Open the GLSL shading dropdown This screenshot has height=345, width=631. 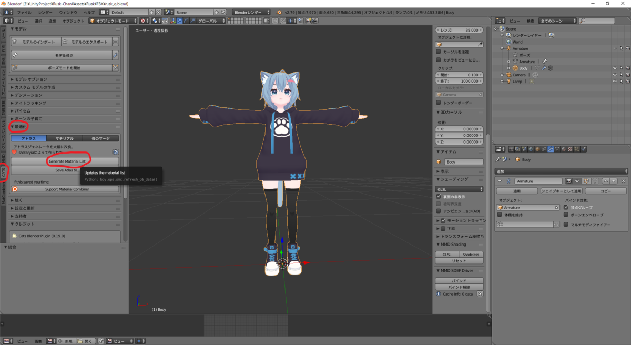click(x=459, y=189)
